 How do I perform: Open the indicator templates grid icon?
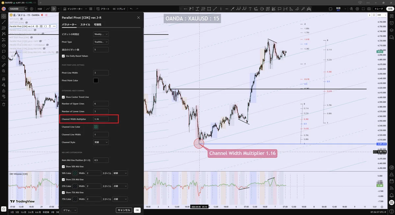91,9
